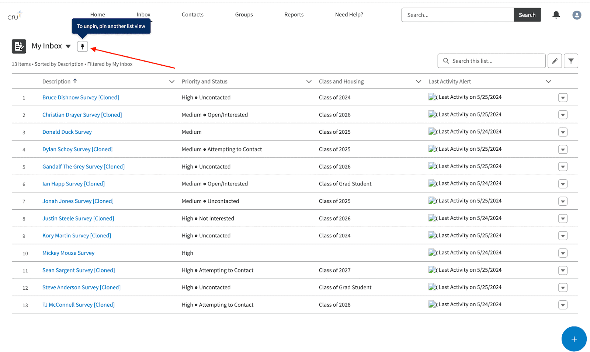Click the pencil edit list icon

(x=555, y=61)
